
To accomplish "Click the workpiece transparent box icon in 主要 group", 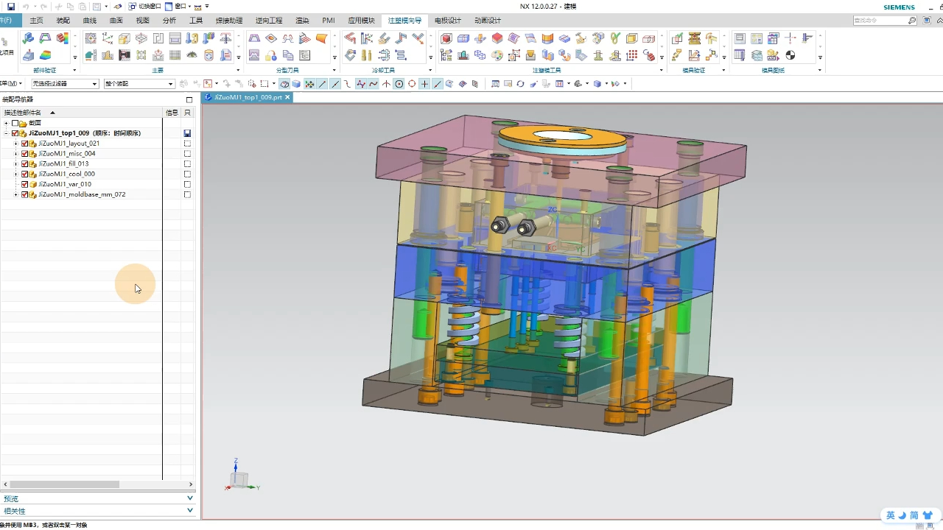I will pos(124,38).
